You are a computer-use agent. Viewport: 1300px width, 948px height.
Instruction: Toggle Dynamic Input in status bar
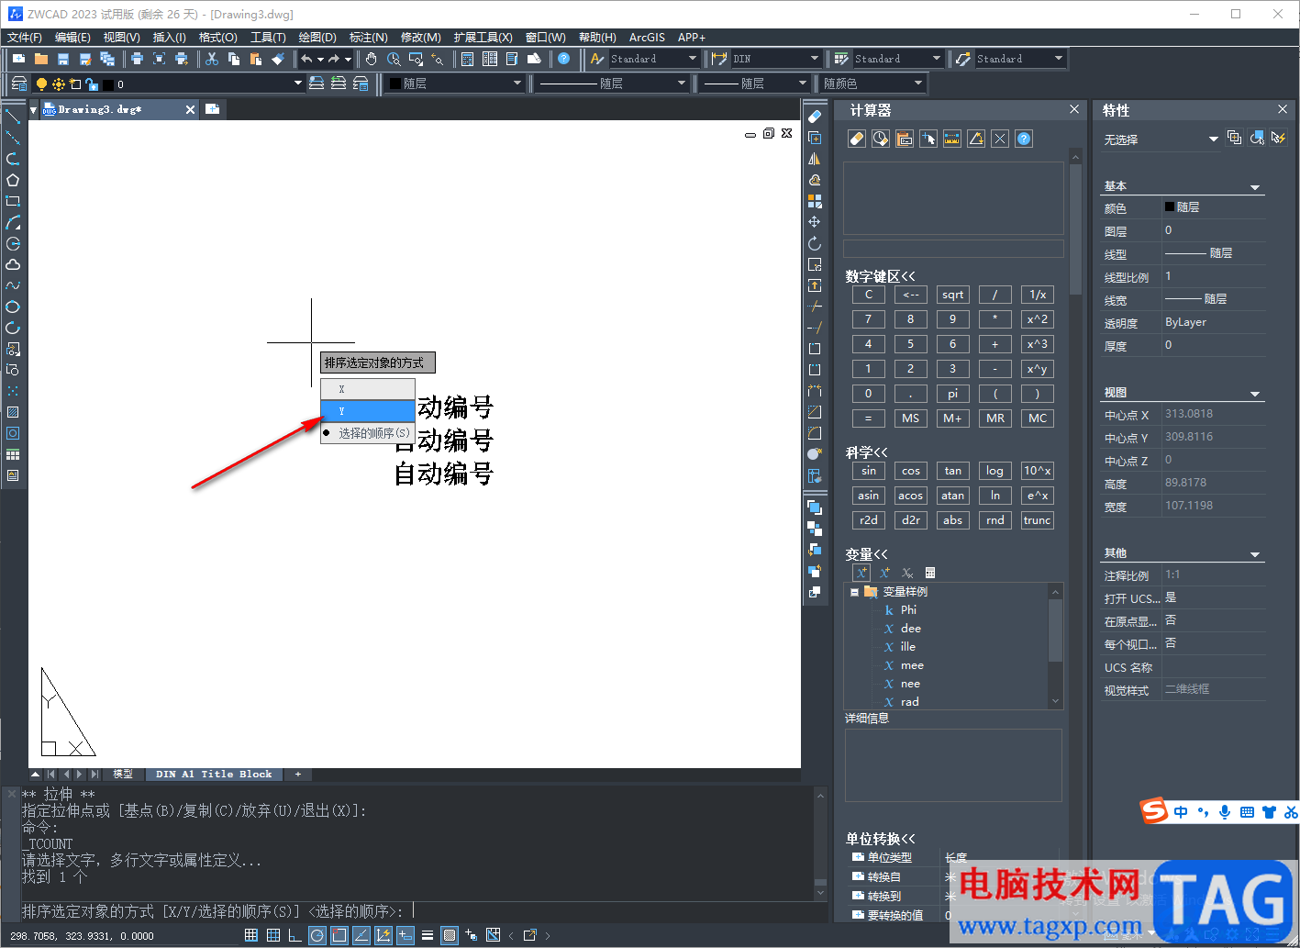(x=406, y=935)
